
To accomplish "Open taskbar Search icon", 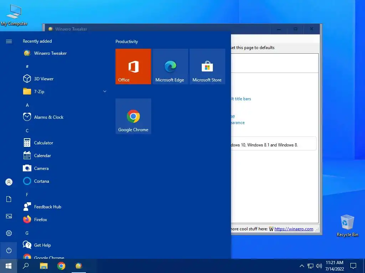I will pyautogui.click(x=26, y=266).
